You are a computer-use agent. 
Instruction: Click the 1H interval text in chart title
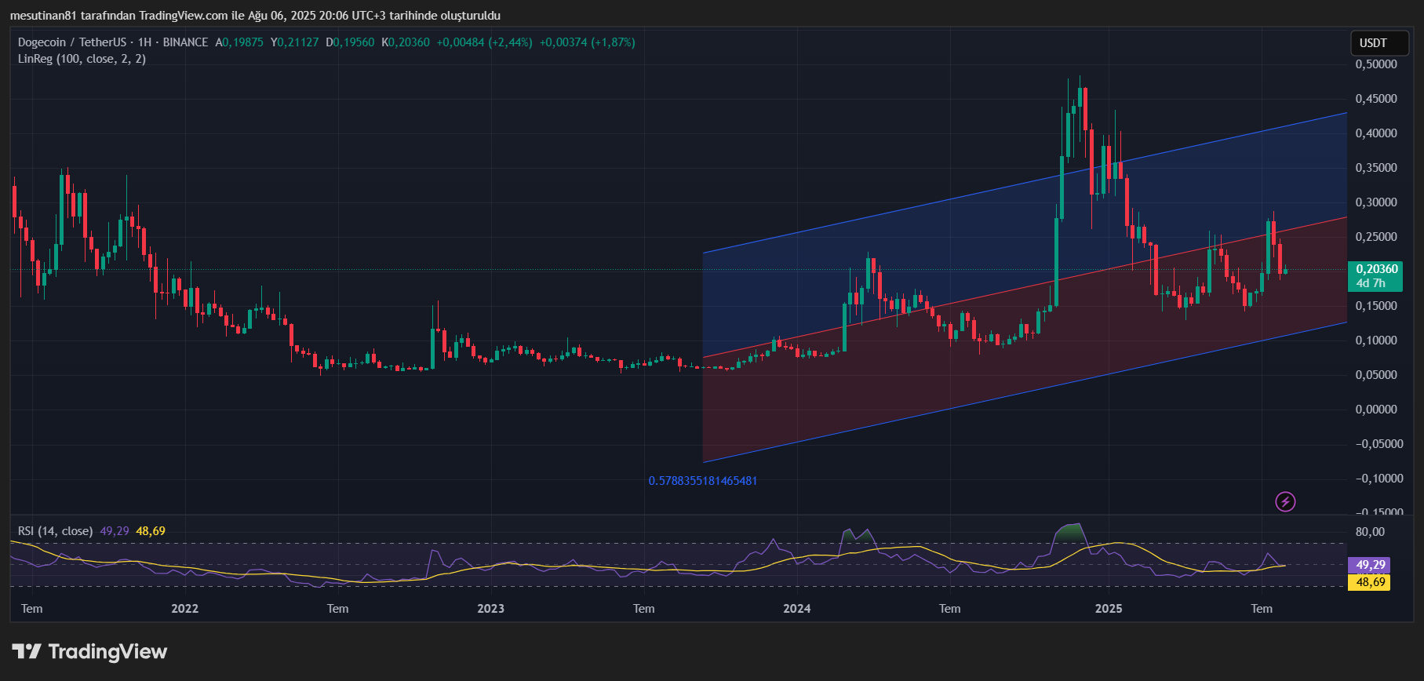pos(144,42)
